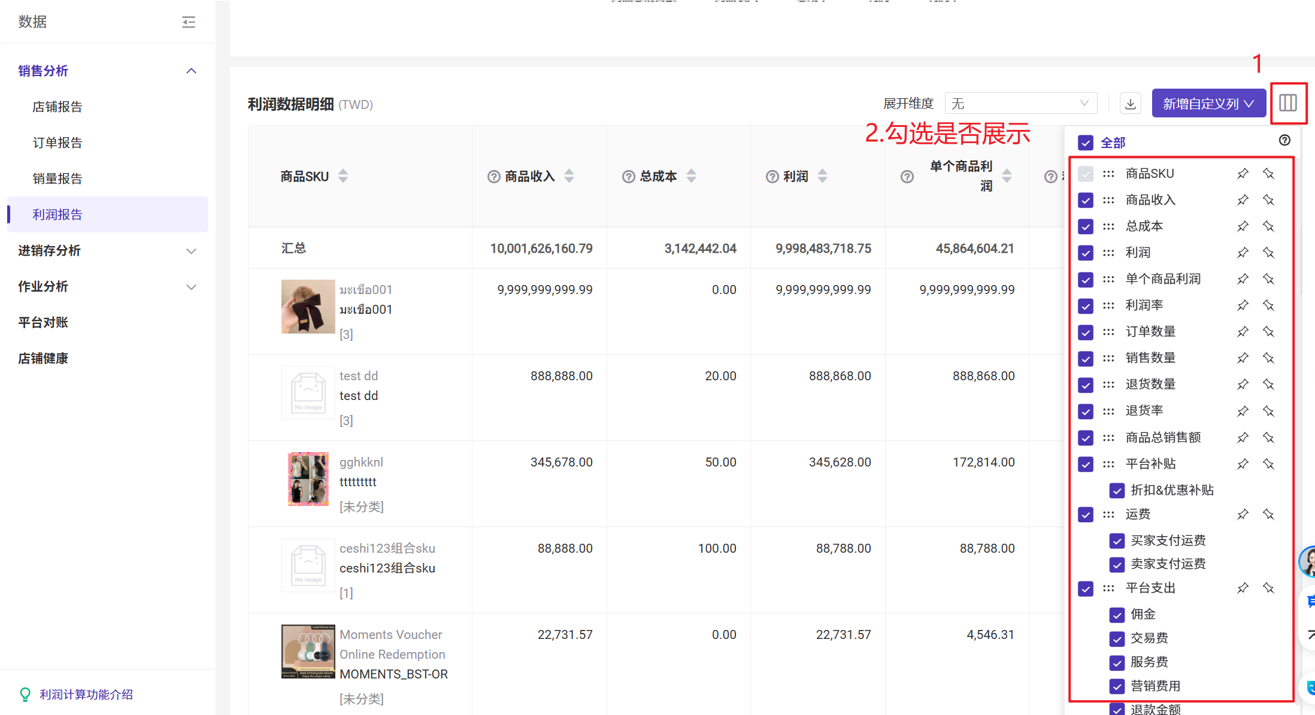1315x715 pixels.
Task: Pin the 商品收入 column left
Action: click(x=1243, y=200)
